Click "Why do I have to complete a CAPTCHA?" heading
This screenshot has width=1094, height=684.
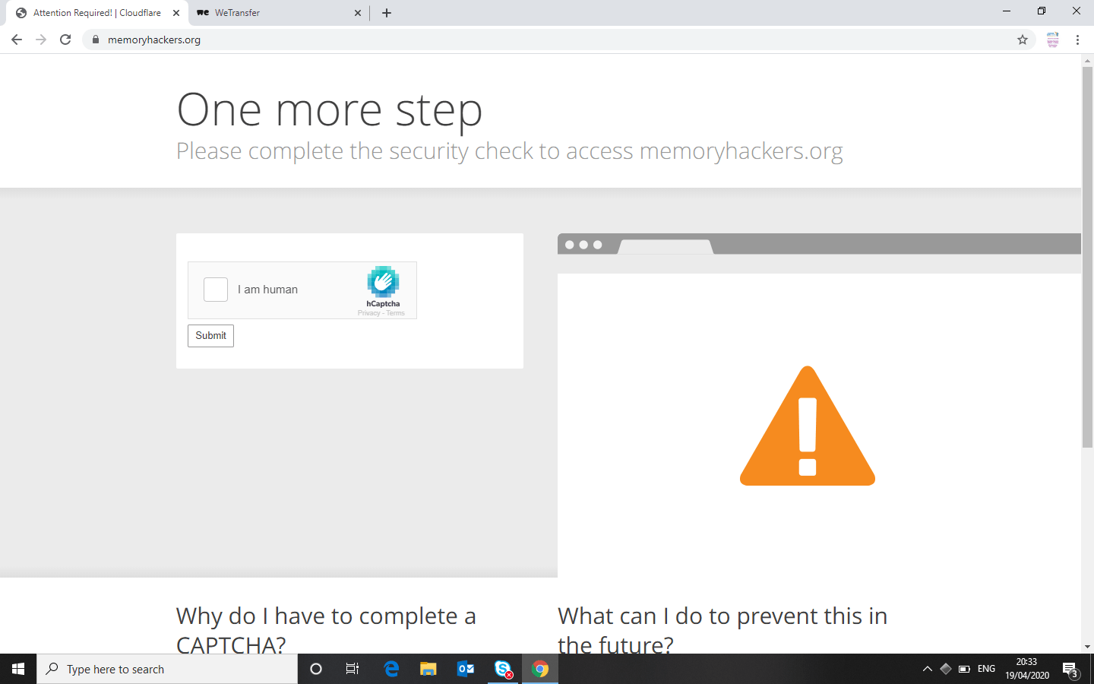326,630
